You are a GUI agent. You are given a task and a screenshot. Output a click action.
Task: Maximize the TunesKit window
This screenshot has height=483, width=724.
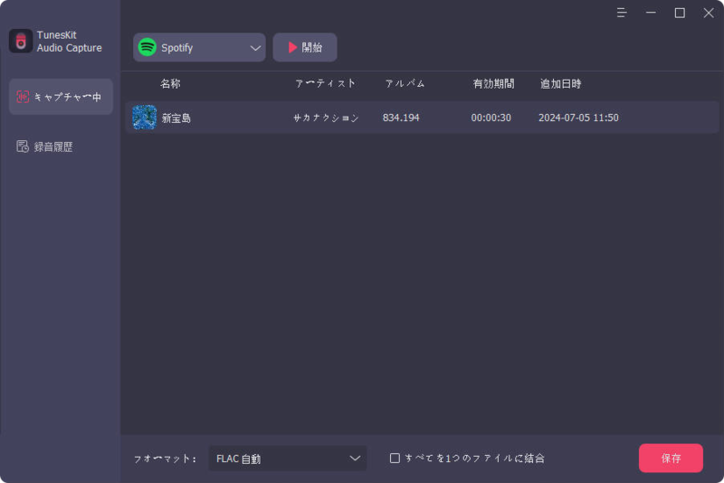pos(680,13)
